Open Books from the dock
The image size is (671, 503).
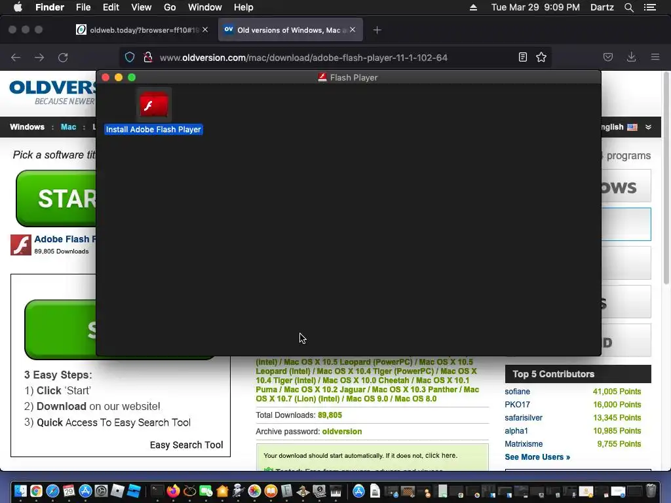pyautogui.click(x=271, y=491)
